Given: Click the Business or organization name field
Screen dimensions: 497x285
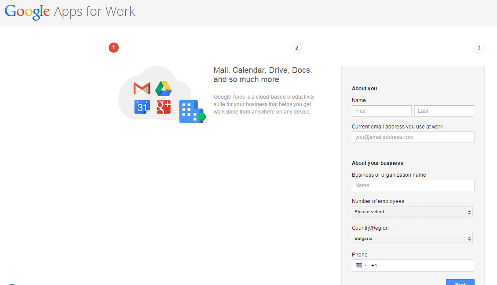Looking at the screenshot, I should 413,185.
